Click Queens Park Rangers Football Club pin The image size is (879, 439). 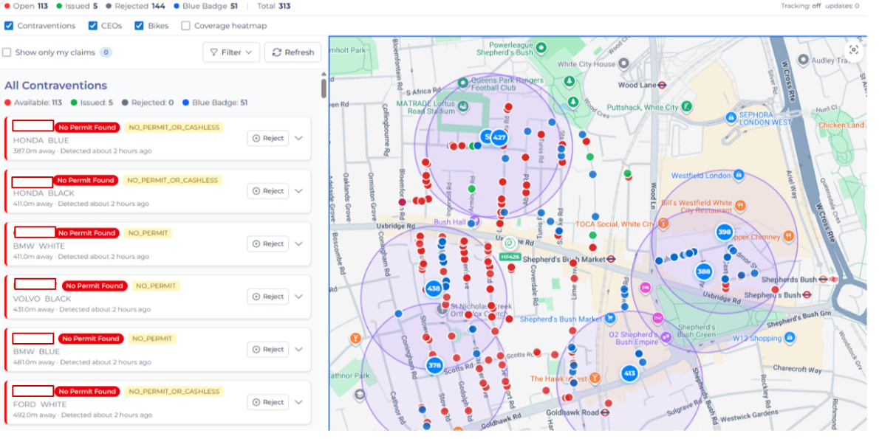pyautogui.click(x=463, y=83)
